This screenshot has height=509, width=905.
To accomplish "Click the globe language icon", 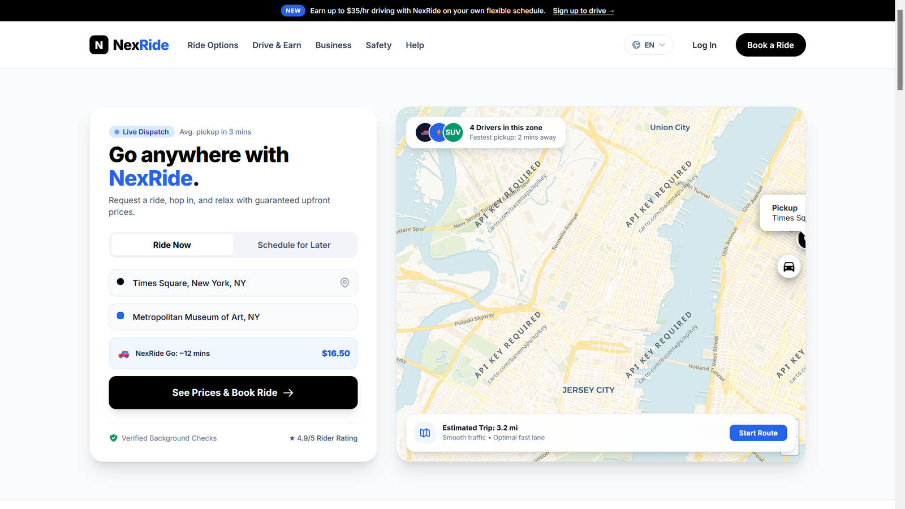I will [x=636, y=45].
